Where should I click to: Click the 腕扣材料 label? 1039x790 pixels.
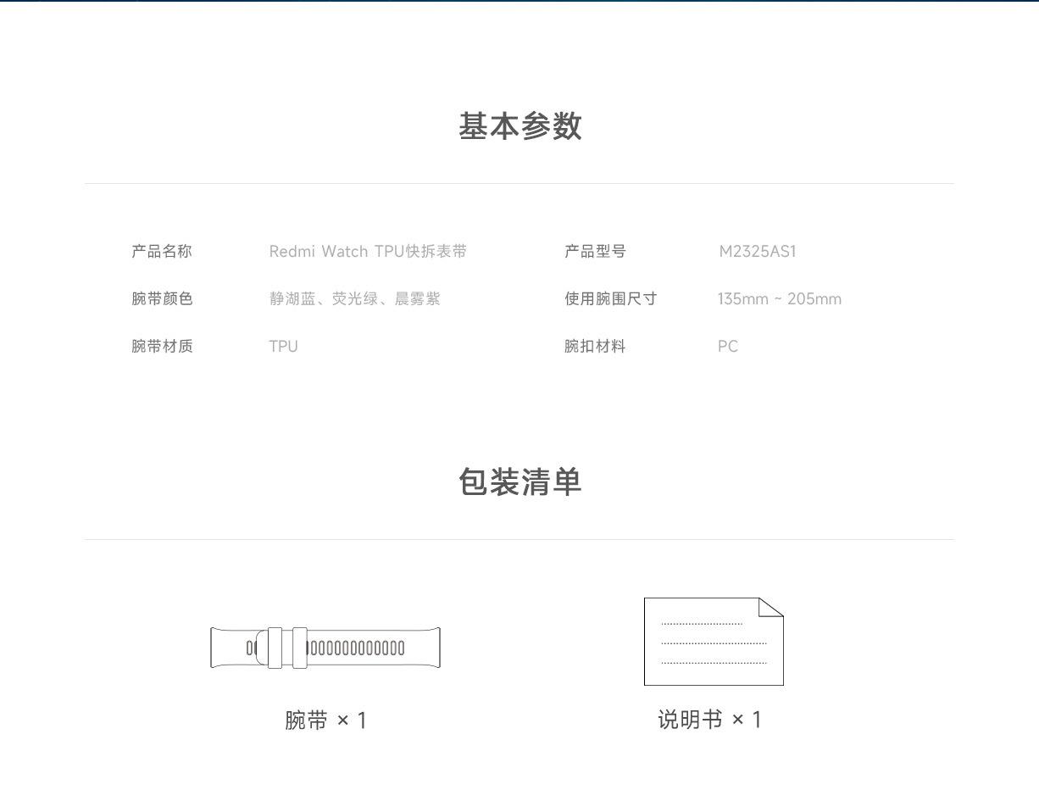[x=595, y=347]
